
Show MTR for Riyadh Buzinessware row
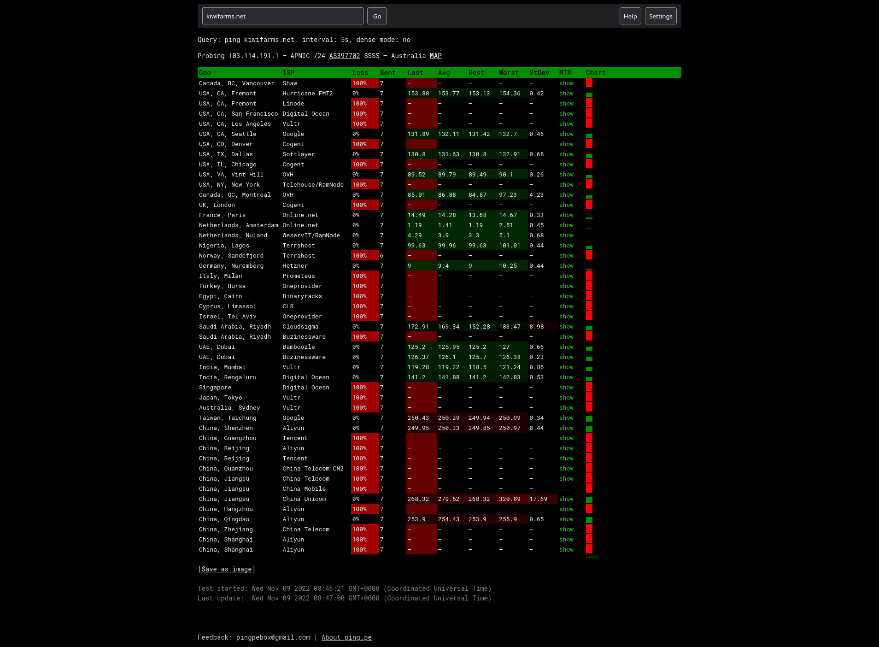click(566, 337)
